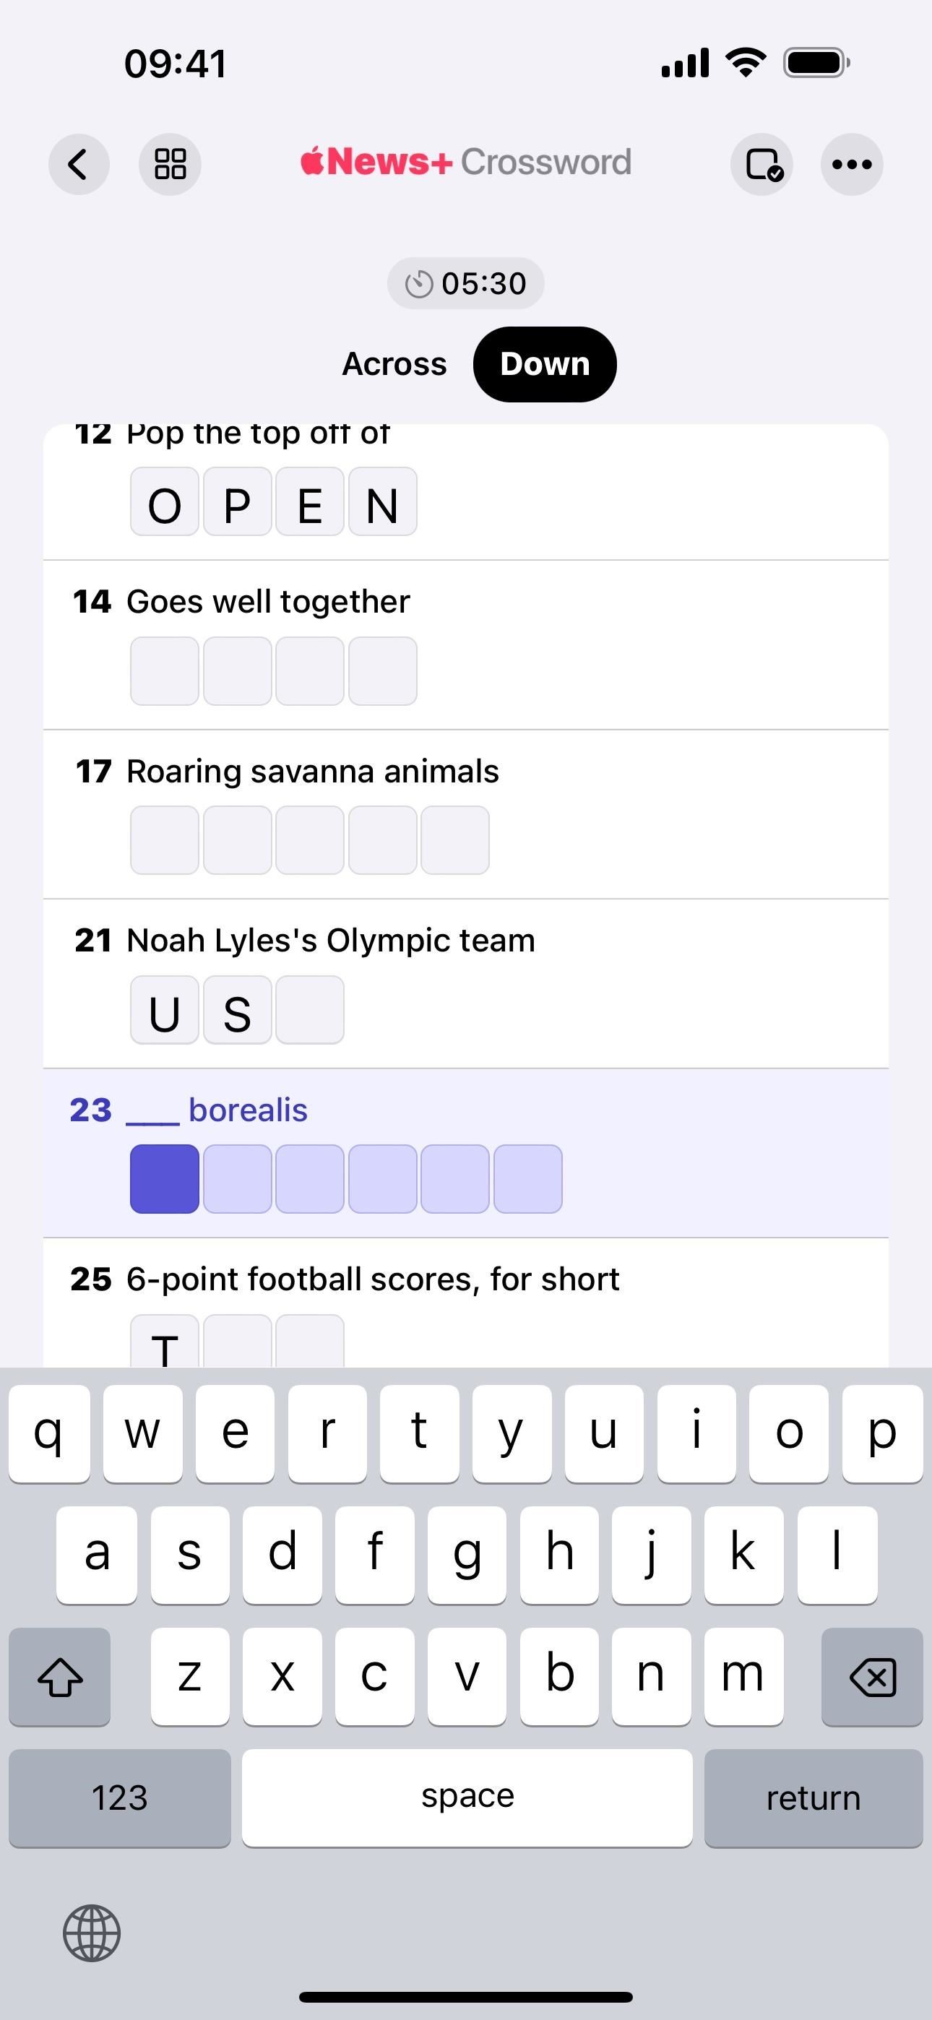Image resolution: width=932 pixels, height=2020 pixels.
Task: Tap the empty third box after U S
Action: [x=310, y=1010]
